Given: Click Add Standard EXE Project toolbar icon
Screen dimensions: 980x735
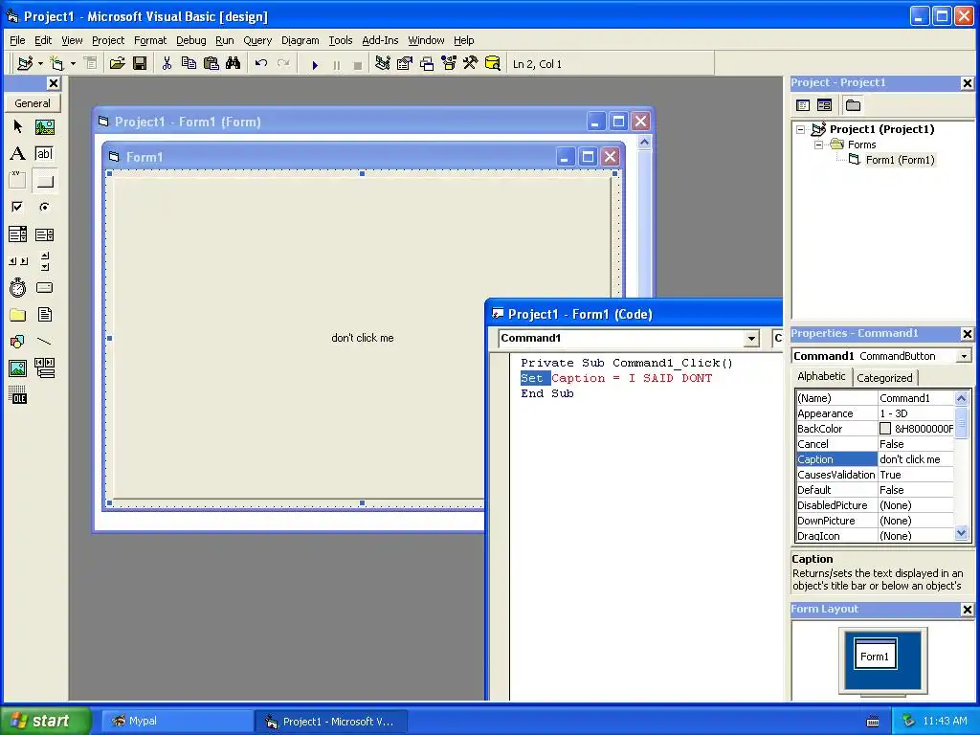Looking at the screenshot, I should pyautogui.click(x=25, y=64).
